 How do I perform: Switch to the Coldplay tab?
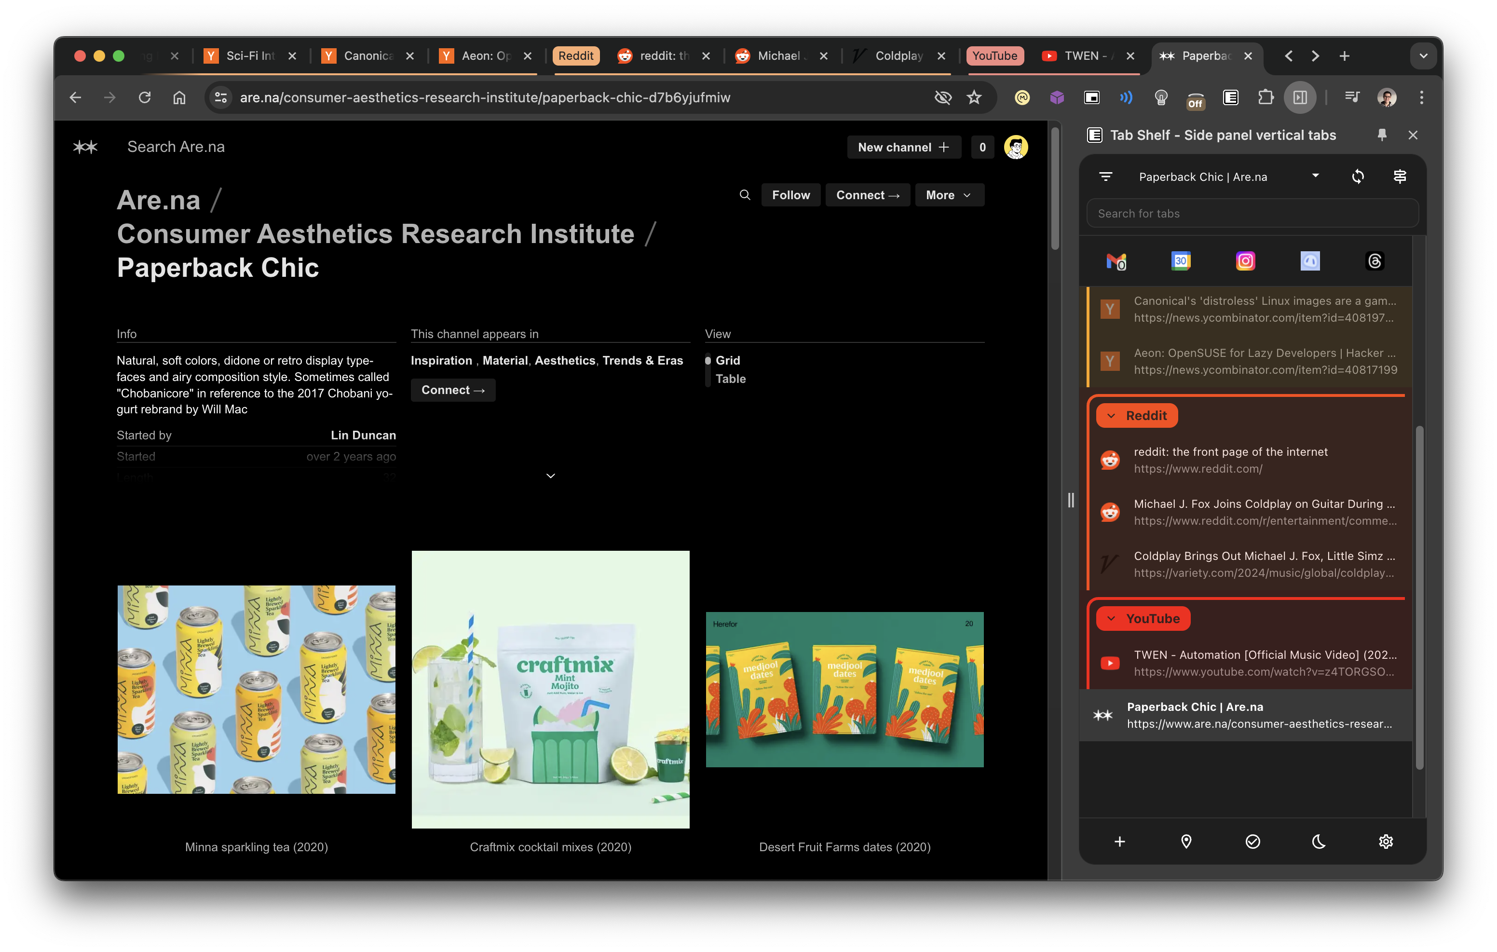click(x=899, y=56)
